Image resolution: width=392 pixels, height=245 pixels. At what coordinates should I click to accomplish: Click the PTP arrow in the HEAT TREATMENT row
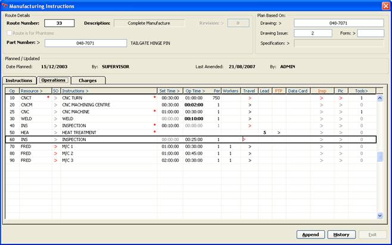coord(279,133)
